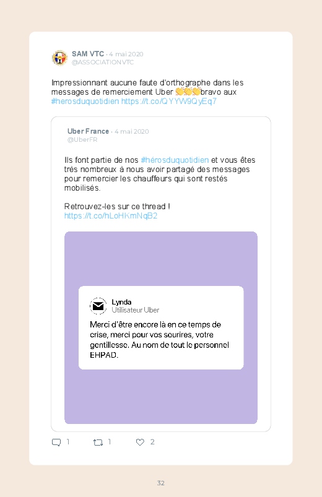
Task: Open the t.co/QYYW9QyEq7 link
Action: tap(169, 102)
